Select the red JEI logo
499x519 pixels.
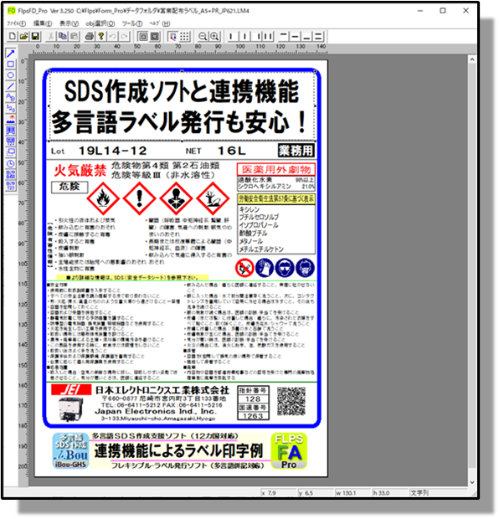[71, 389]
